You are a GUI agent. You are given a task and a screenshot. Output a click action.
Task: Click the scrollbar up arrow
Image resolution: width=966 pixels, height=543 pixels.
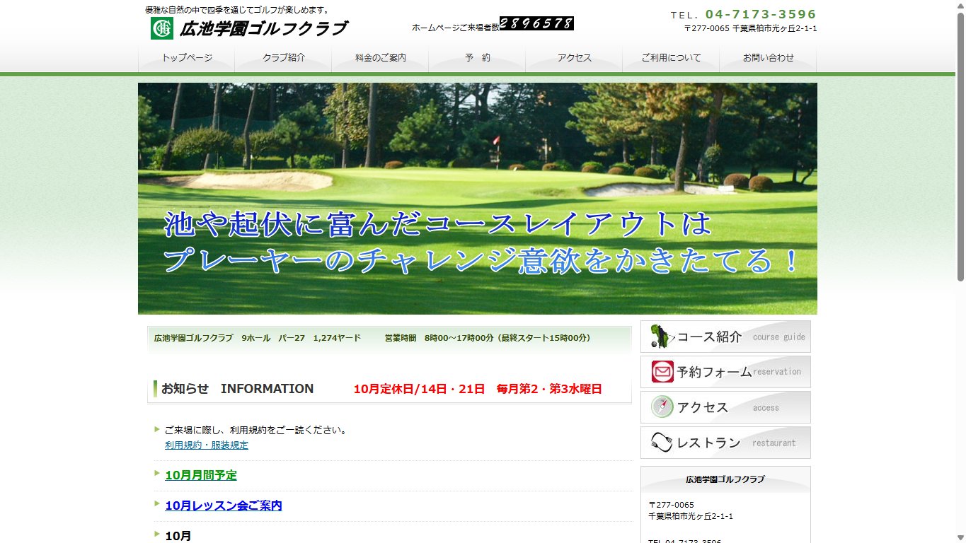[960, 6]
